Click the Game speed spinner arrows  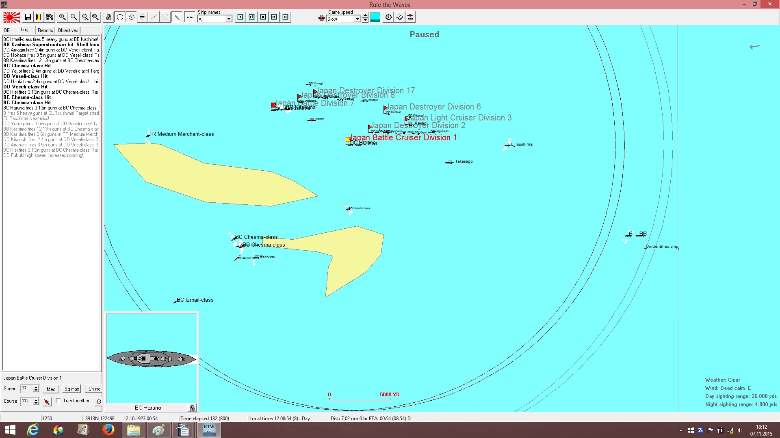click(365, 18)
